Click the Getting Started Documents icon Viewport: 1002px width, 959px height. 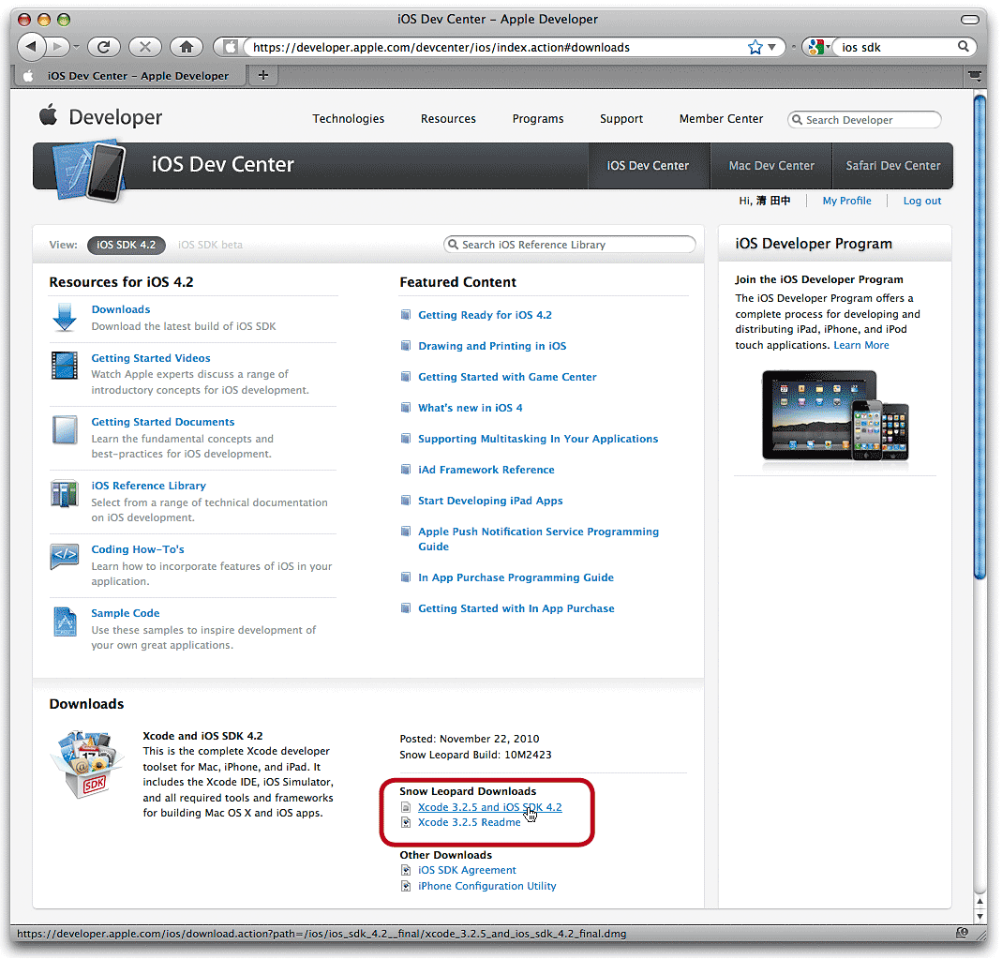65,429
